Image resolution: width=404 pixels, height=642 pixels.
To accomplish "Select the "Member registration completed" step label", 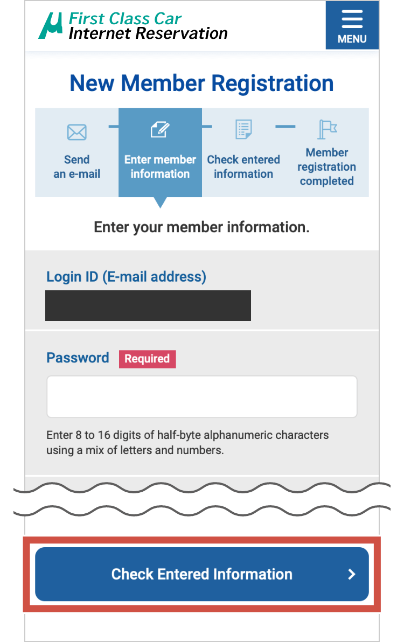I will pyautogui.click(x=327, y=166).
